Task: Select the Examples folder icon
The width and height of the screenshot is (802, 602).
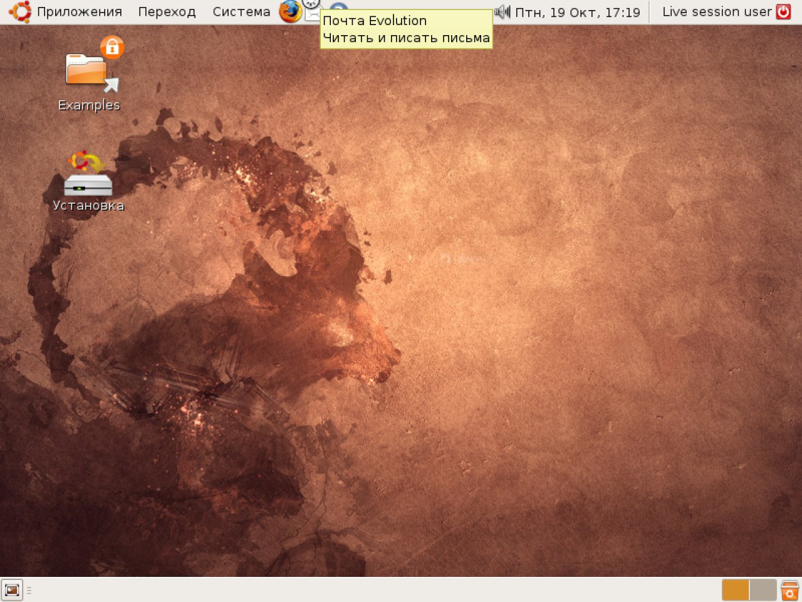Action: pyautogui.click(x=89, y=74)
